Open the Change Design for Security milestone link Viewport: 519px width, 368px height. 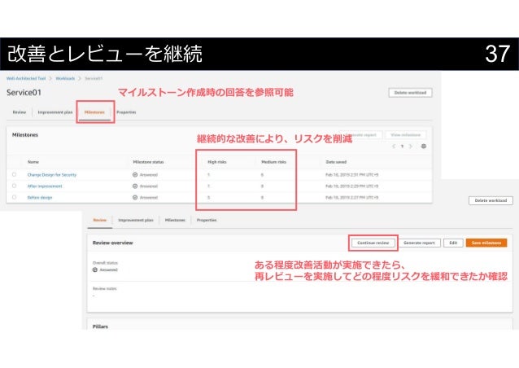tap(51, 174)
